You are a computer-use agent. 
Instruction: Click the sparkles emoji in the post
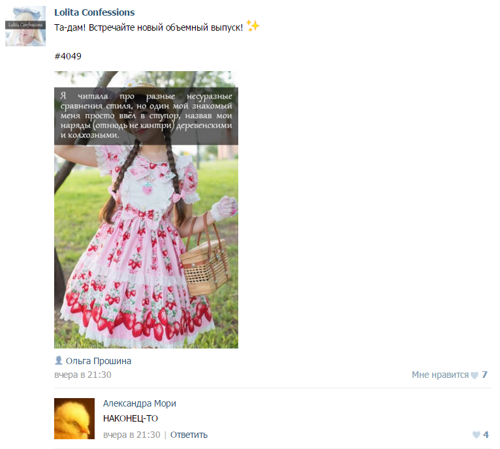(x=253, y=26)
